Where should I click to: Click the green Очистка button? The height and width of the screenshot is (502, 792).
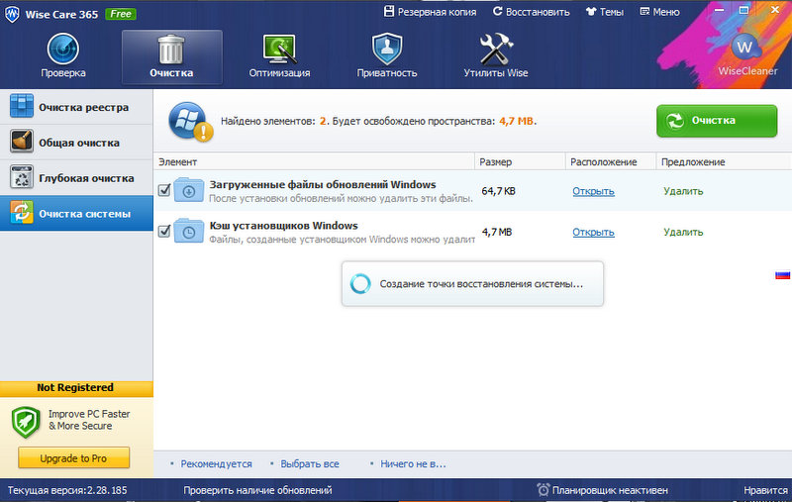click(717, 121)
